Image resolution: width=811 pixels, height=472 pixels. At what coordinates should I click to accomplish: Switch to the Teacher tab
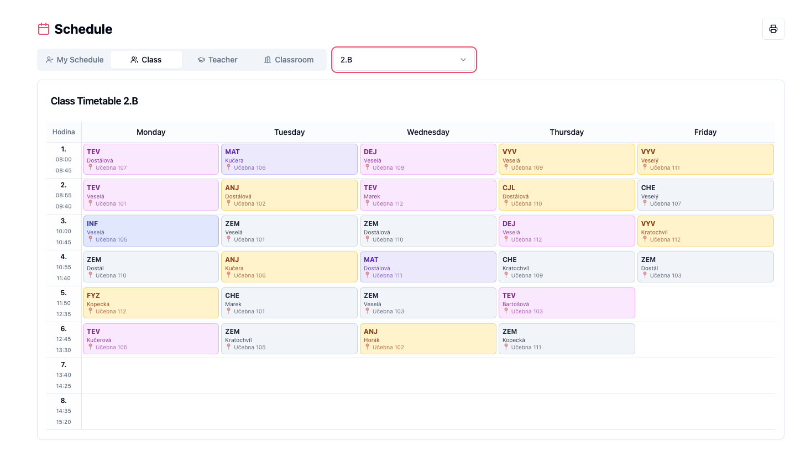click(x=217, y=60)
